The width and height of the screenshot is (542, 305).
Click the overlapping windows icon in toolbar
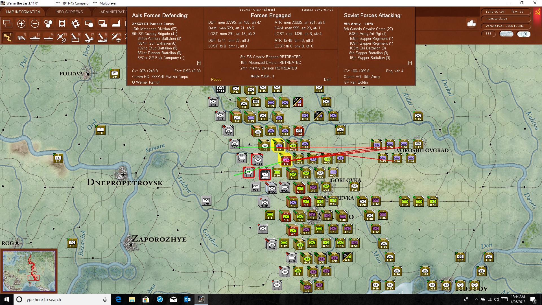[8, 24]
